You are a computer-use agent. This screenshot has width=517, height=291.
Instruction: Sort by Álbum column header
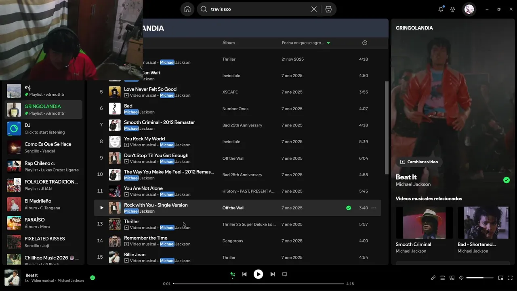pos(229,43)
